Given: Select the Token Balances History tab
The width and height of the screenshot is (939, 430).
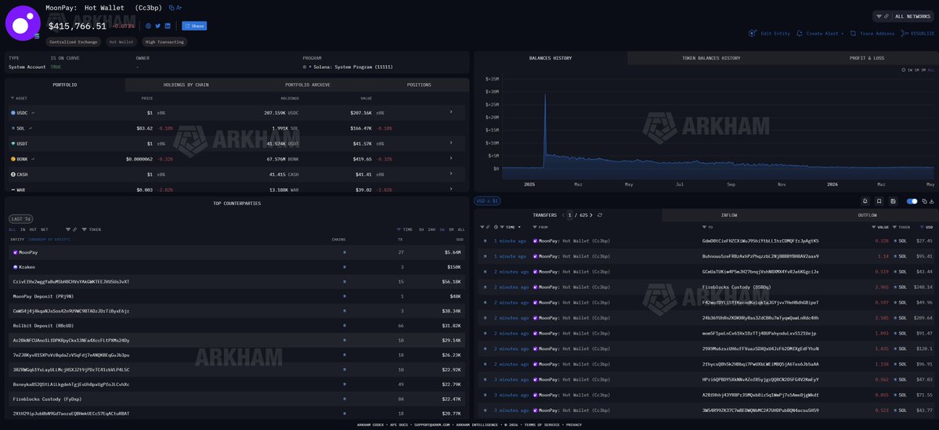Looking at the screenshot, I should (711, 58).
